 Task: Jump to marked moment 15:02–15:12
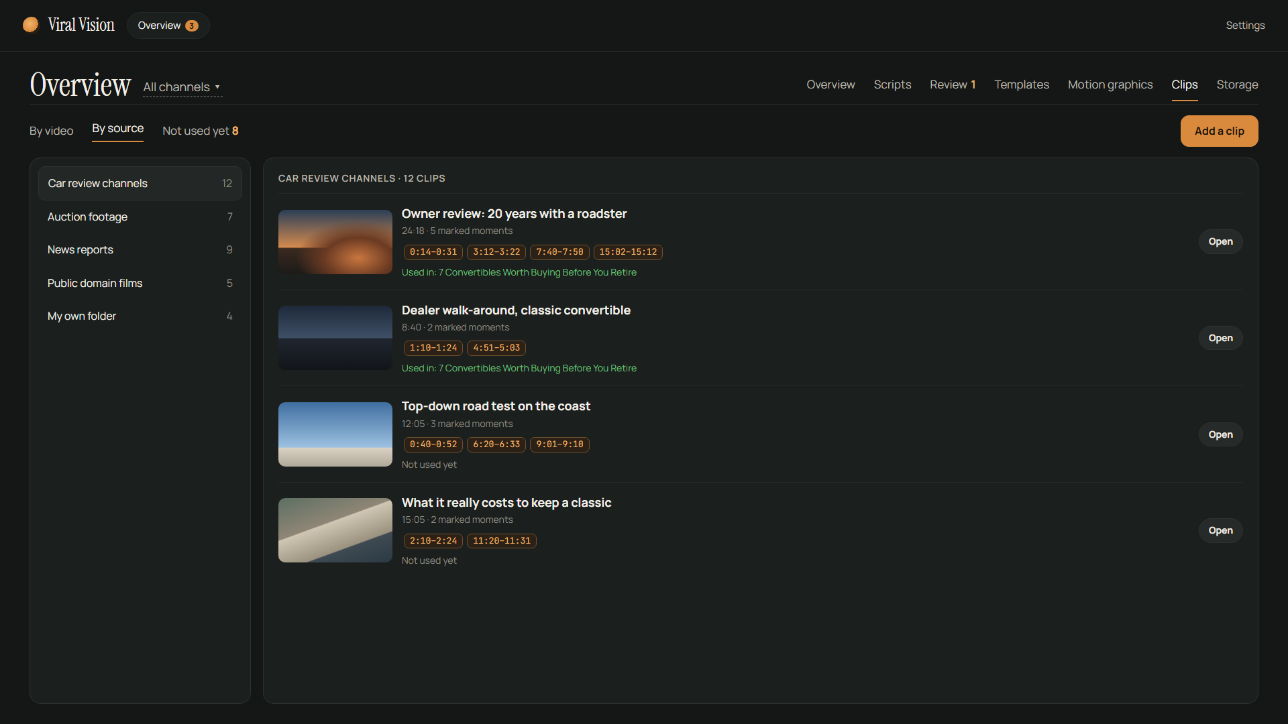(x=628, y=252)
